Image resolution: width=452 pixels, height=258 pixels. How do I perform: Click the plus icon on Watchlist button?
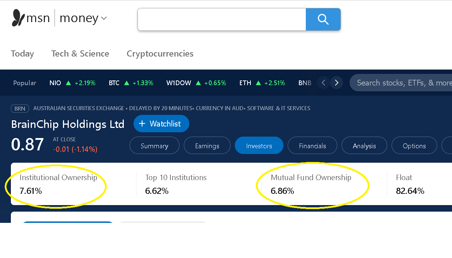pyautogui.click(x=142, y=124)
